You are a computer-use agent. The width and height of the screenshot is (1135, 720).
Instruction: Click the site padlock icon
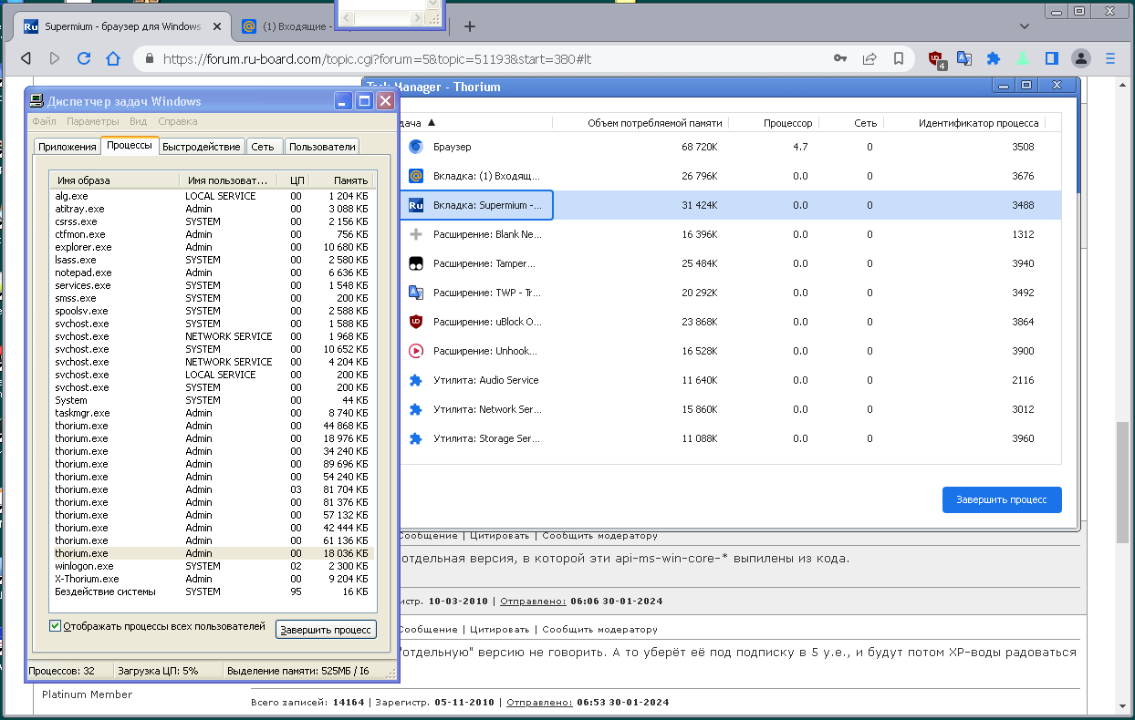click(150, 58)
